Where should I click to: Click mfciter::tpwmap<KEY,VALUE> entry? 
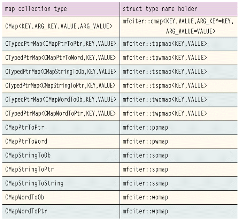(165, 58)
